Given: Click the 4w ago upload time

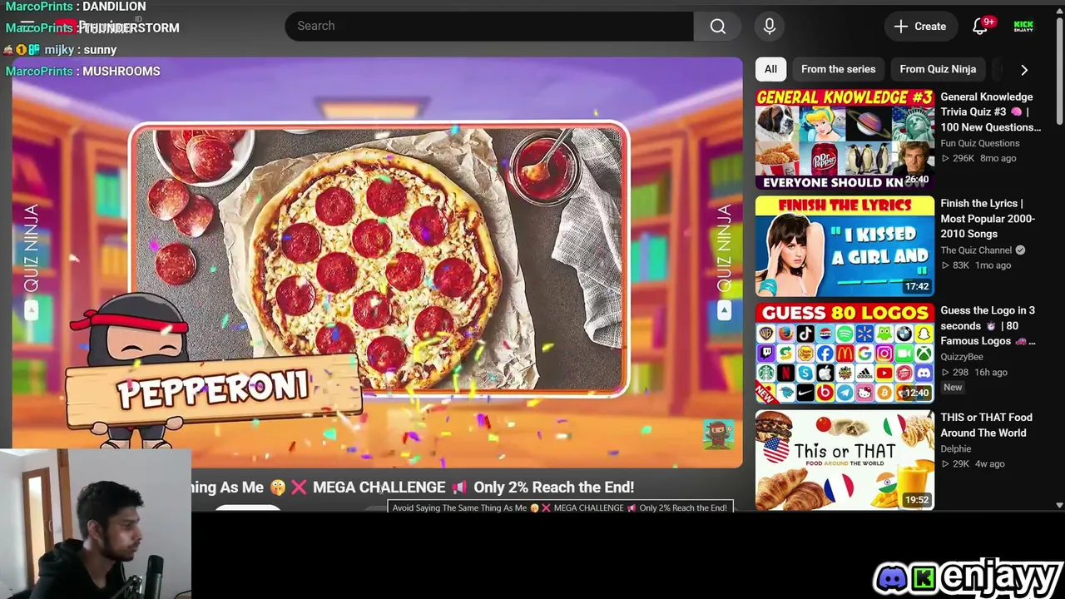Looking at the screenshot, I should tap(990, 463).
